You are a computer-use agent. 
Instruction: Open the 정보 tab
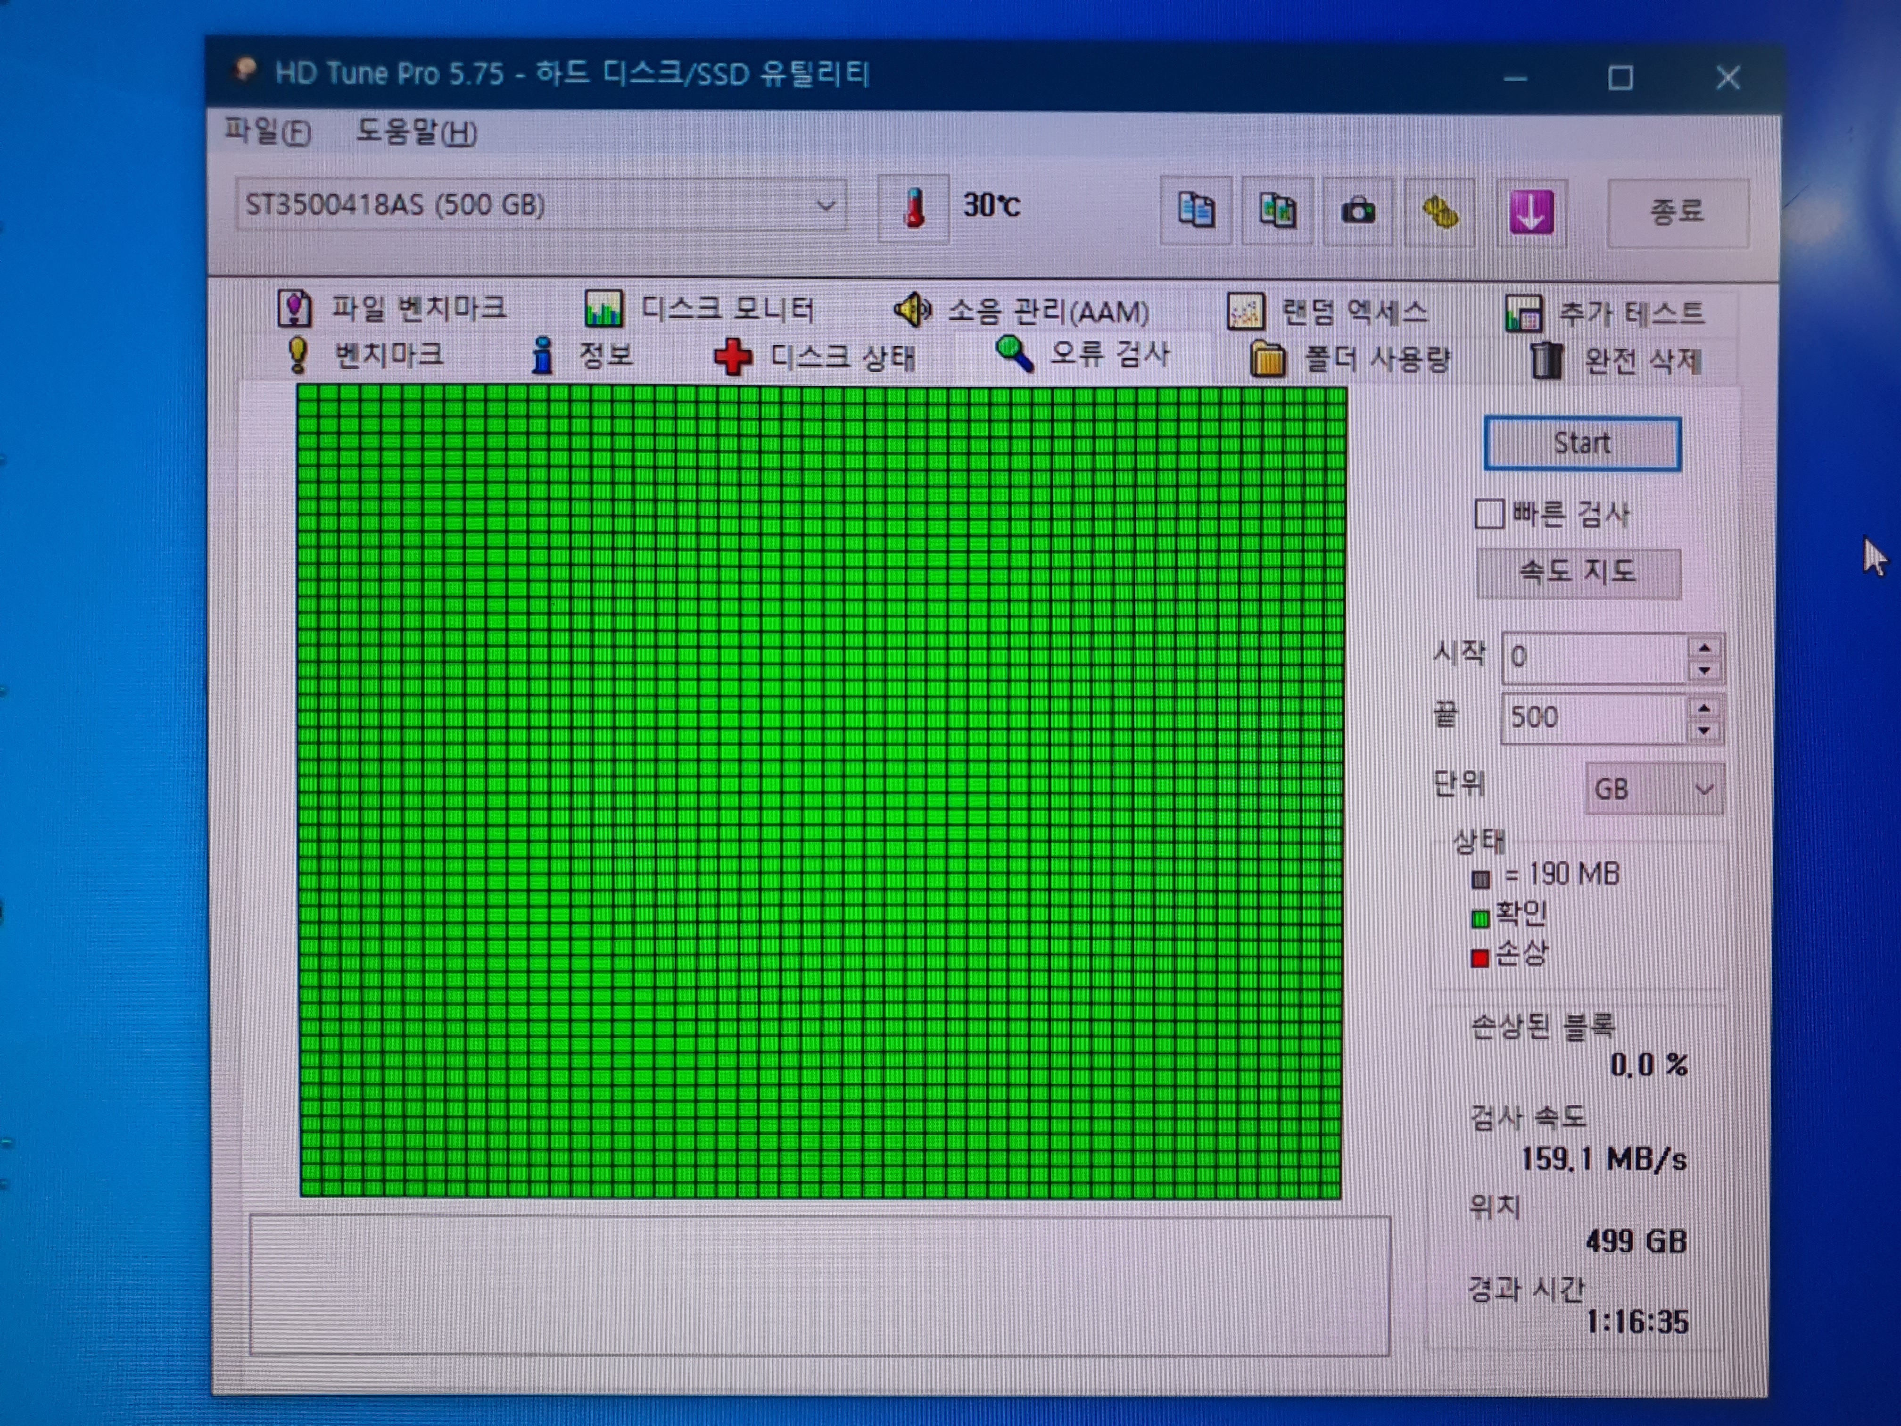tap(582, 355)
